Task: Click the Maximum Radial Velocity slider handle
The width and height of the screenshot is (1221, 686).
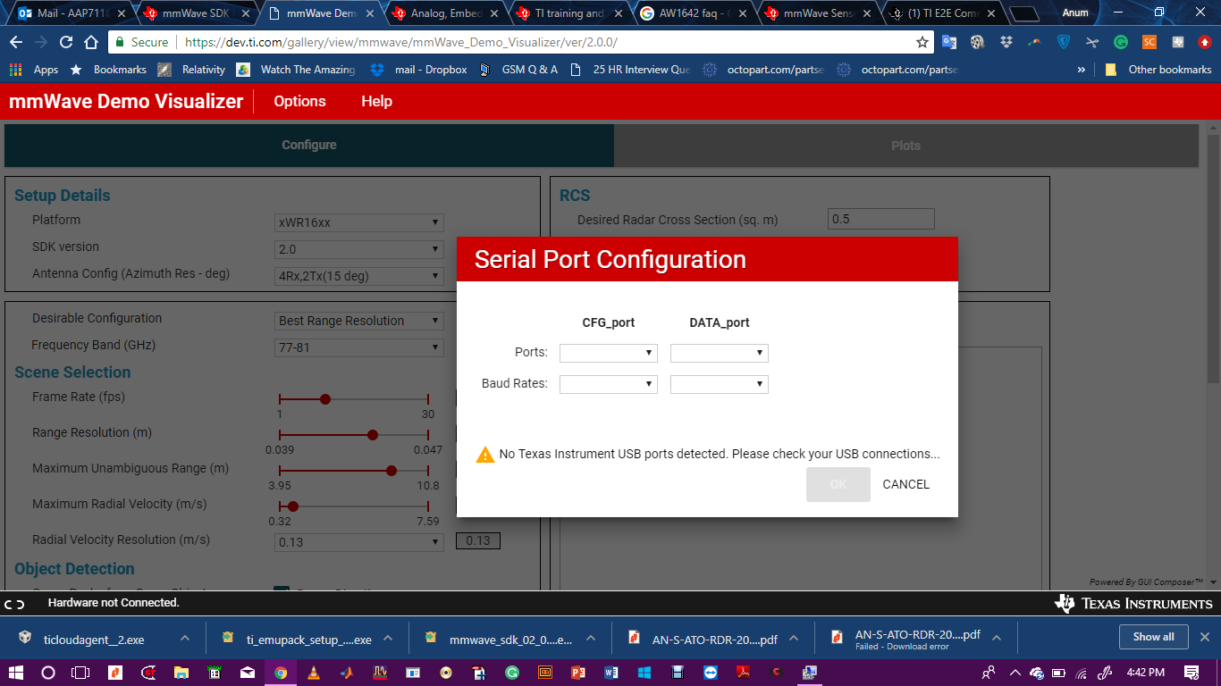Action: pyautogui.click(x=293, y=506)
